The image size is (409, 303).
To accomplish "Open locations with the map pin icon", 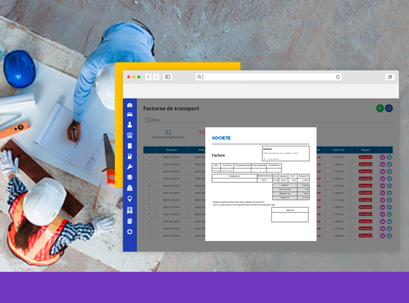I will point(130,199).
